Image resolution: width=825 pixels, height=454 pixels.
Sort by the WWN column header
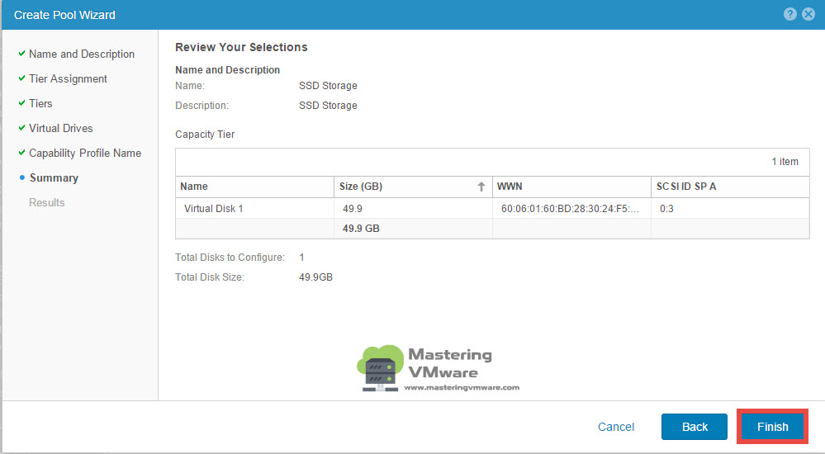pyautogui.click(x=572, y=187)
